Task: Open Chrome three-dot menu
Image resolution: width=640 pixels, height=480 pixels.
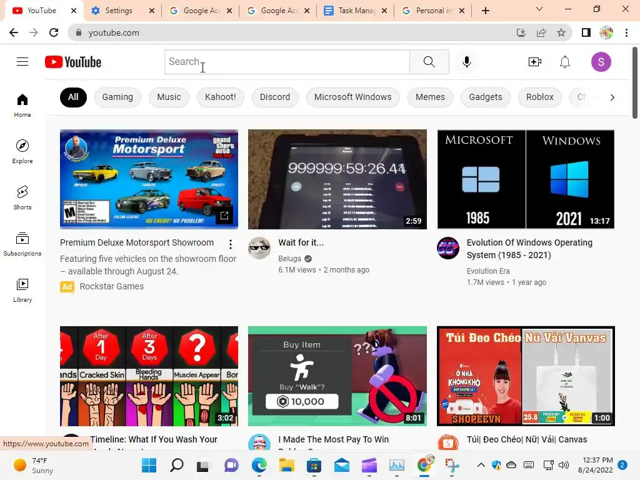Action: tap(626, 32)
